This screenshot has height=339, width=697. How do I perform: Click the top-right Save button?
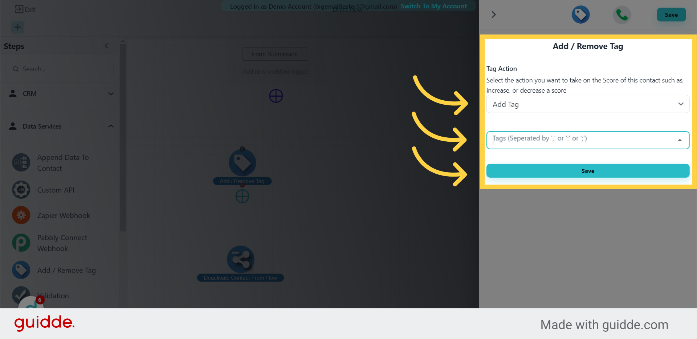click(671, 15)
